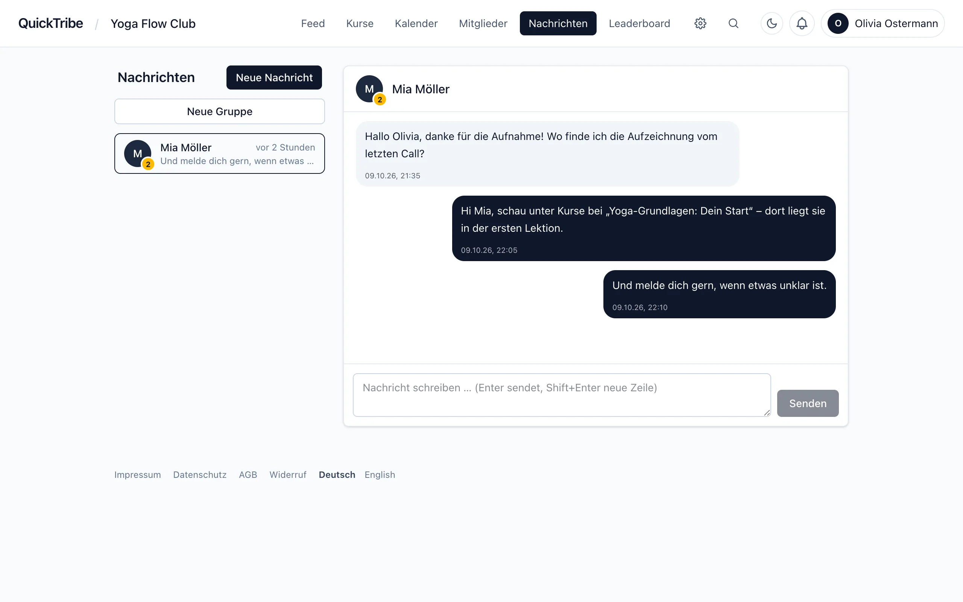Click the Neue Nachricht button
The height and width of the screenshot is (602, 963).
click(x=274, y=78)
